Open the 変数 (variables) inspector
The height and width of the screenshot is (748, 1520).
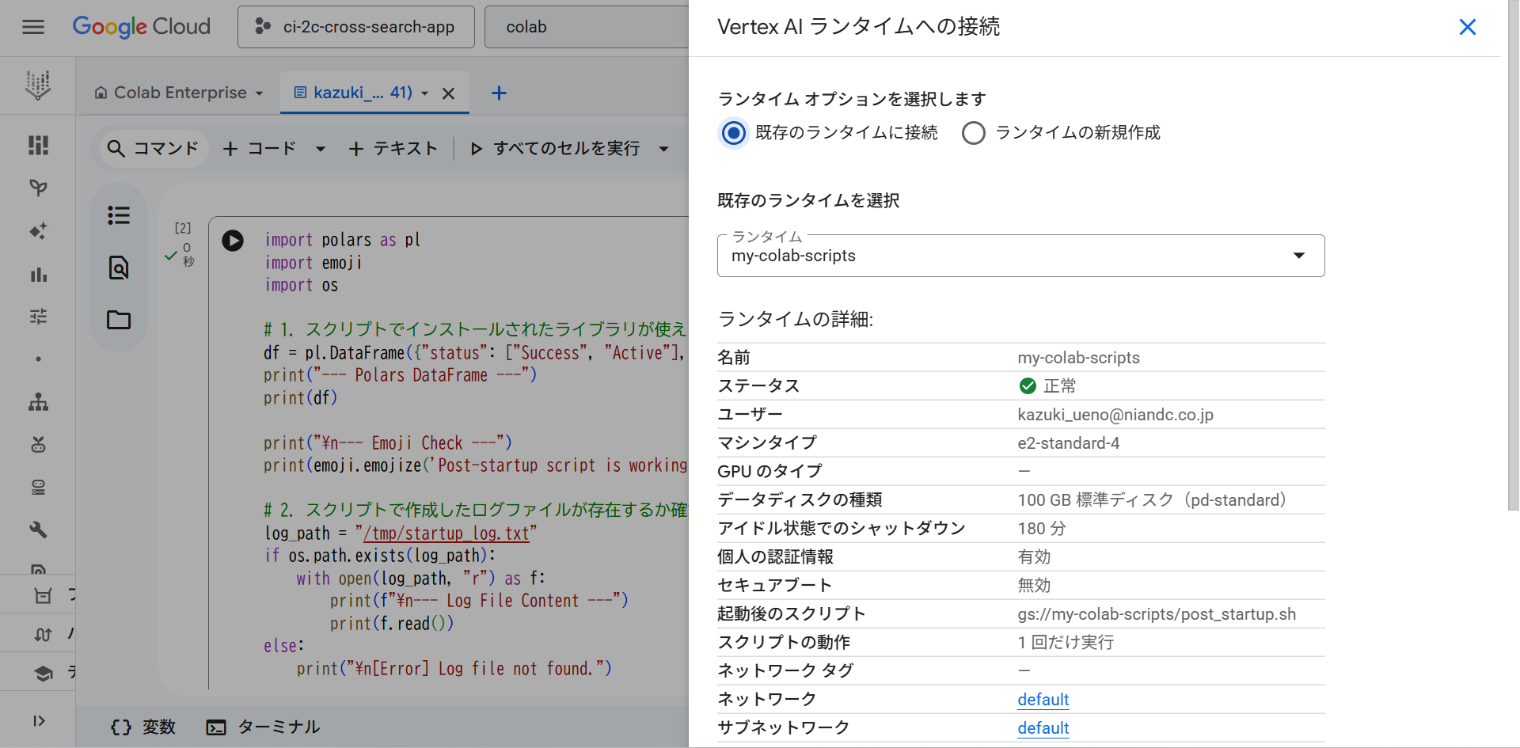coord(142,727)
